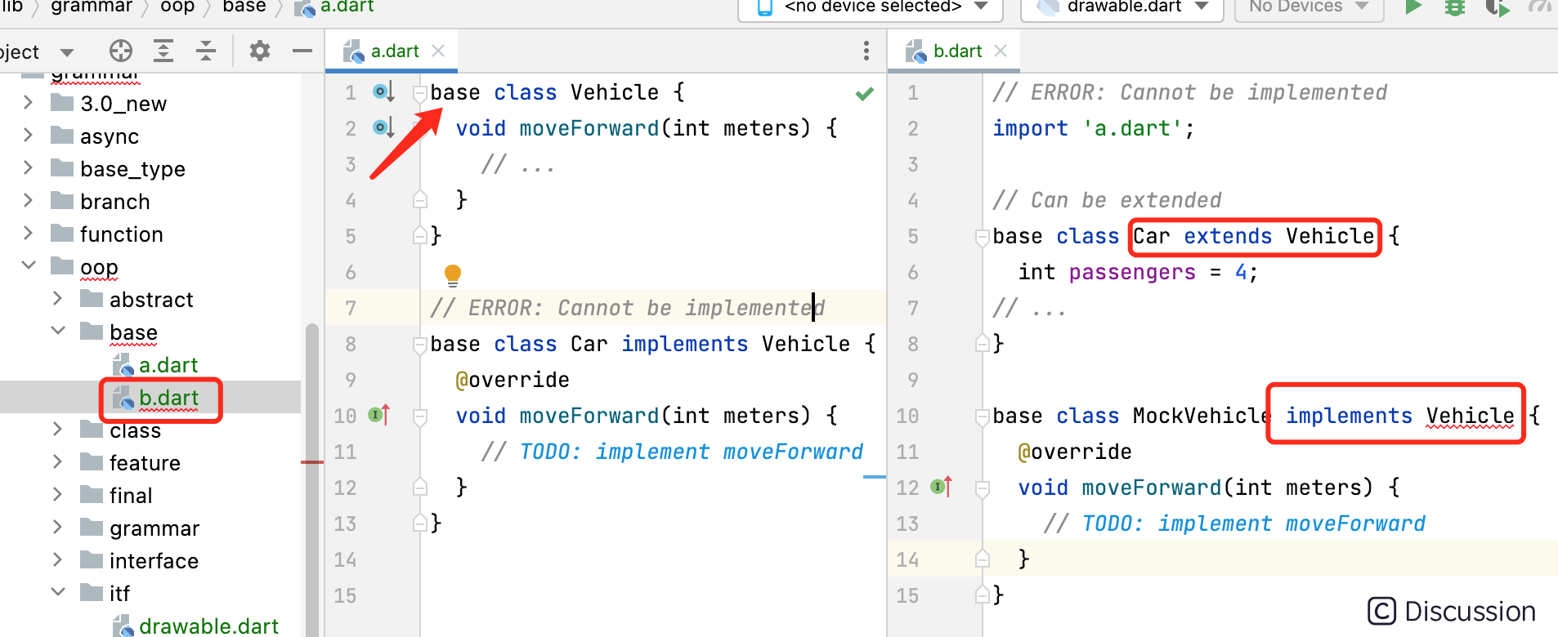
Task: Click the Expand All icon in project toolbar
Action: tap(163, 51)
